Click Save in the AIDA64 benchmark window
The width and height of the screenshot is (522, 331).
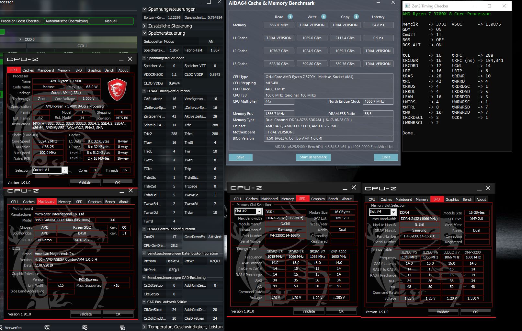pos(241,157)
